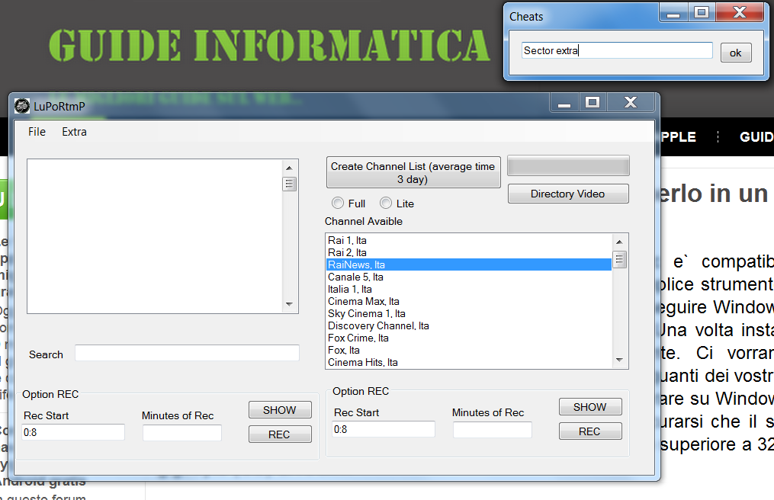Viewport: 774px width, 500px height.
Task: Click left list box scrollbar thumb
Action: pyautogui.click(x=289, y=184)
